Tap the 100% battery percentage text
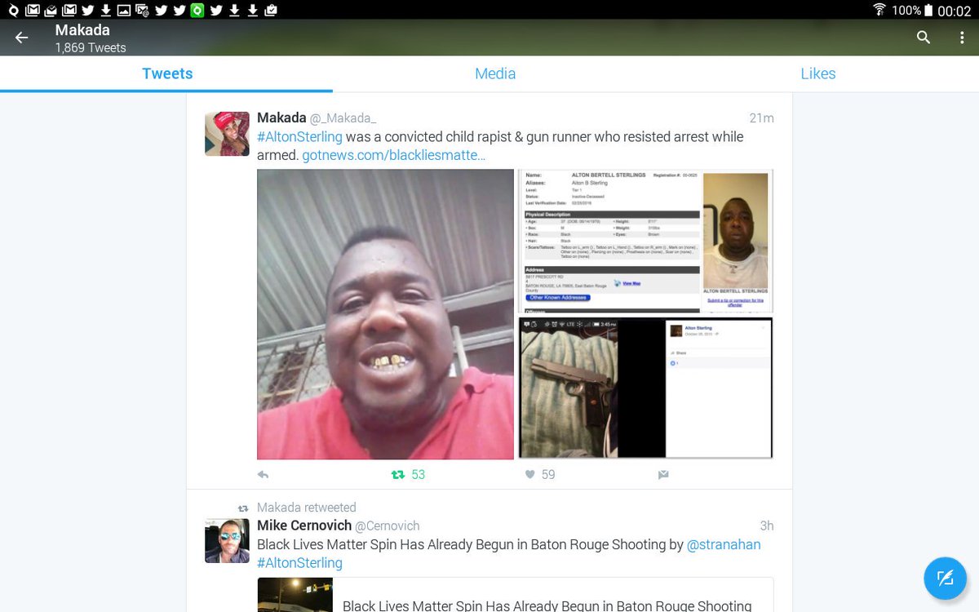The width and height of the screenshot is (979, 612). [906, 11]
